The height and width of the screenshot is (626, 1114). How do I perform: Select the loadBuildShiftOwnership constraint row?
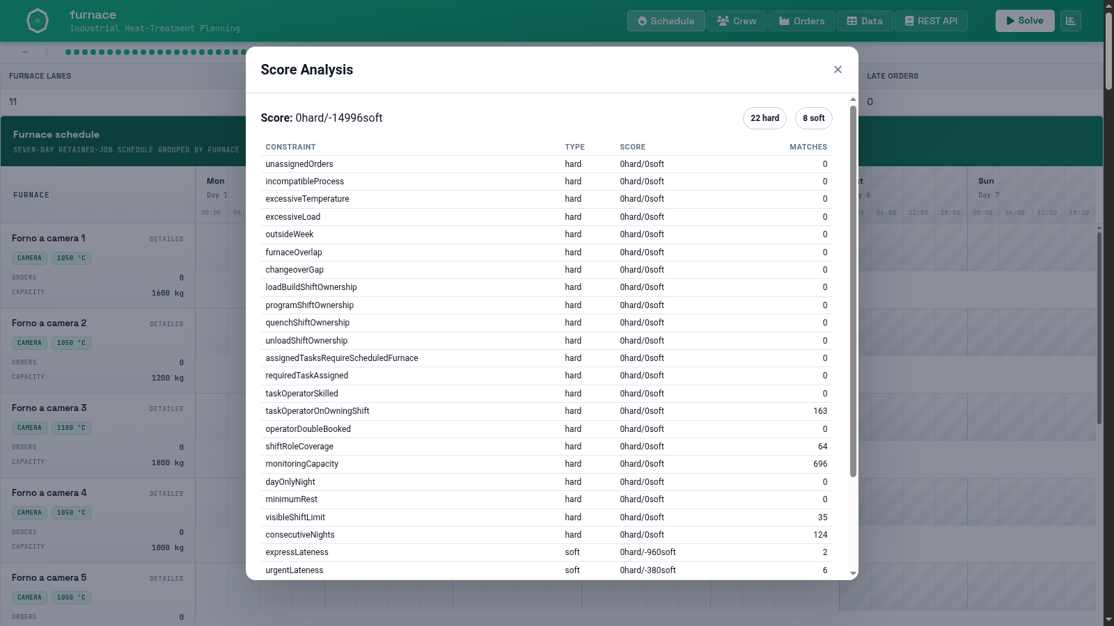click(x=547, y=287)
